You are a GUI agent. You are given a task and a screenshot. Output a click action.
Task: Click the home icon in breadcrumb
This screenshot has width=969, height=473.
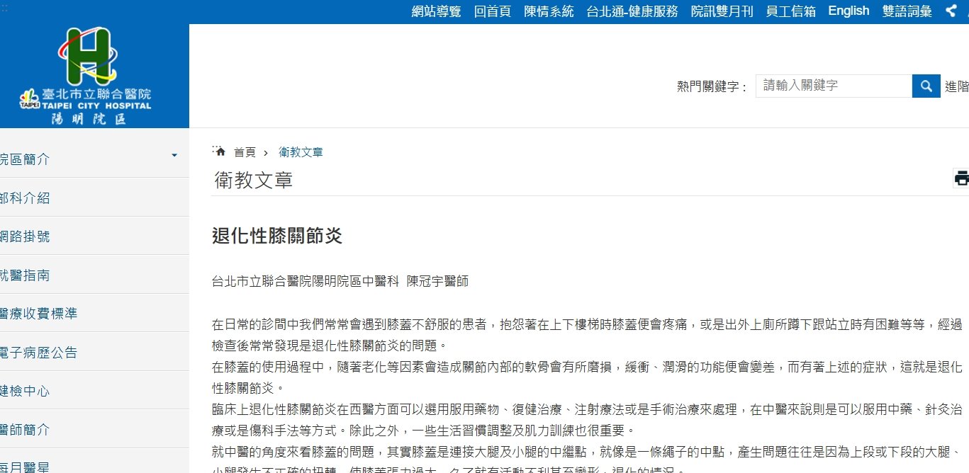(x=220, y=152)
